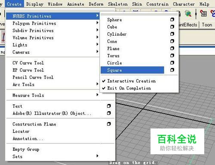Expand Volume Primitives submenu arrow
Screen dimensions: 215x165
point(97,37)
